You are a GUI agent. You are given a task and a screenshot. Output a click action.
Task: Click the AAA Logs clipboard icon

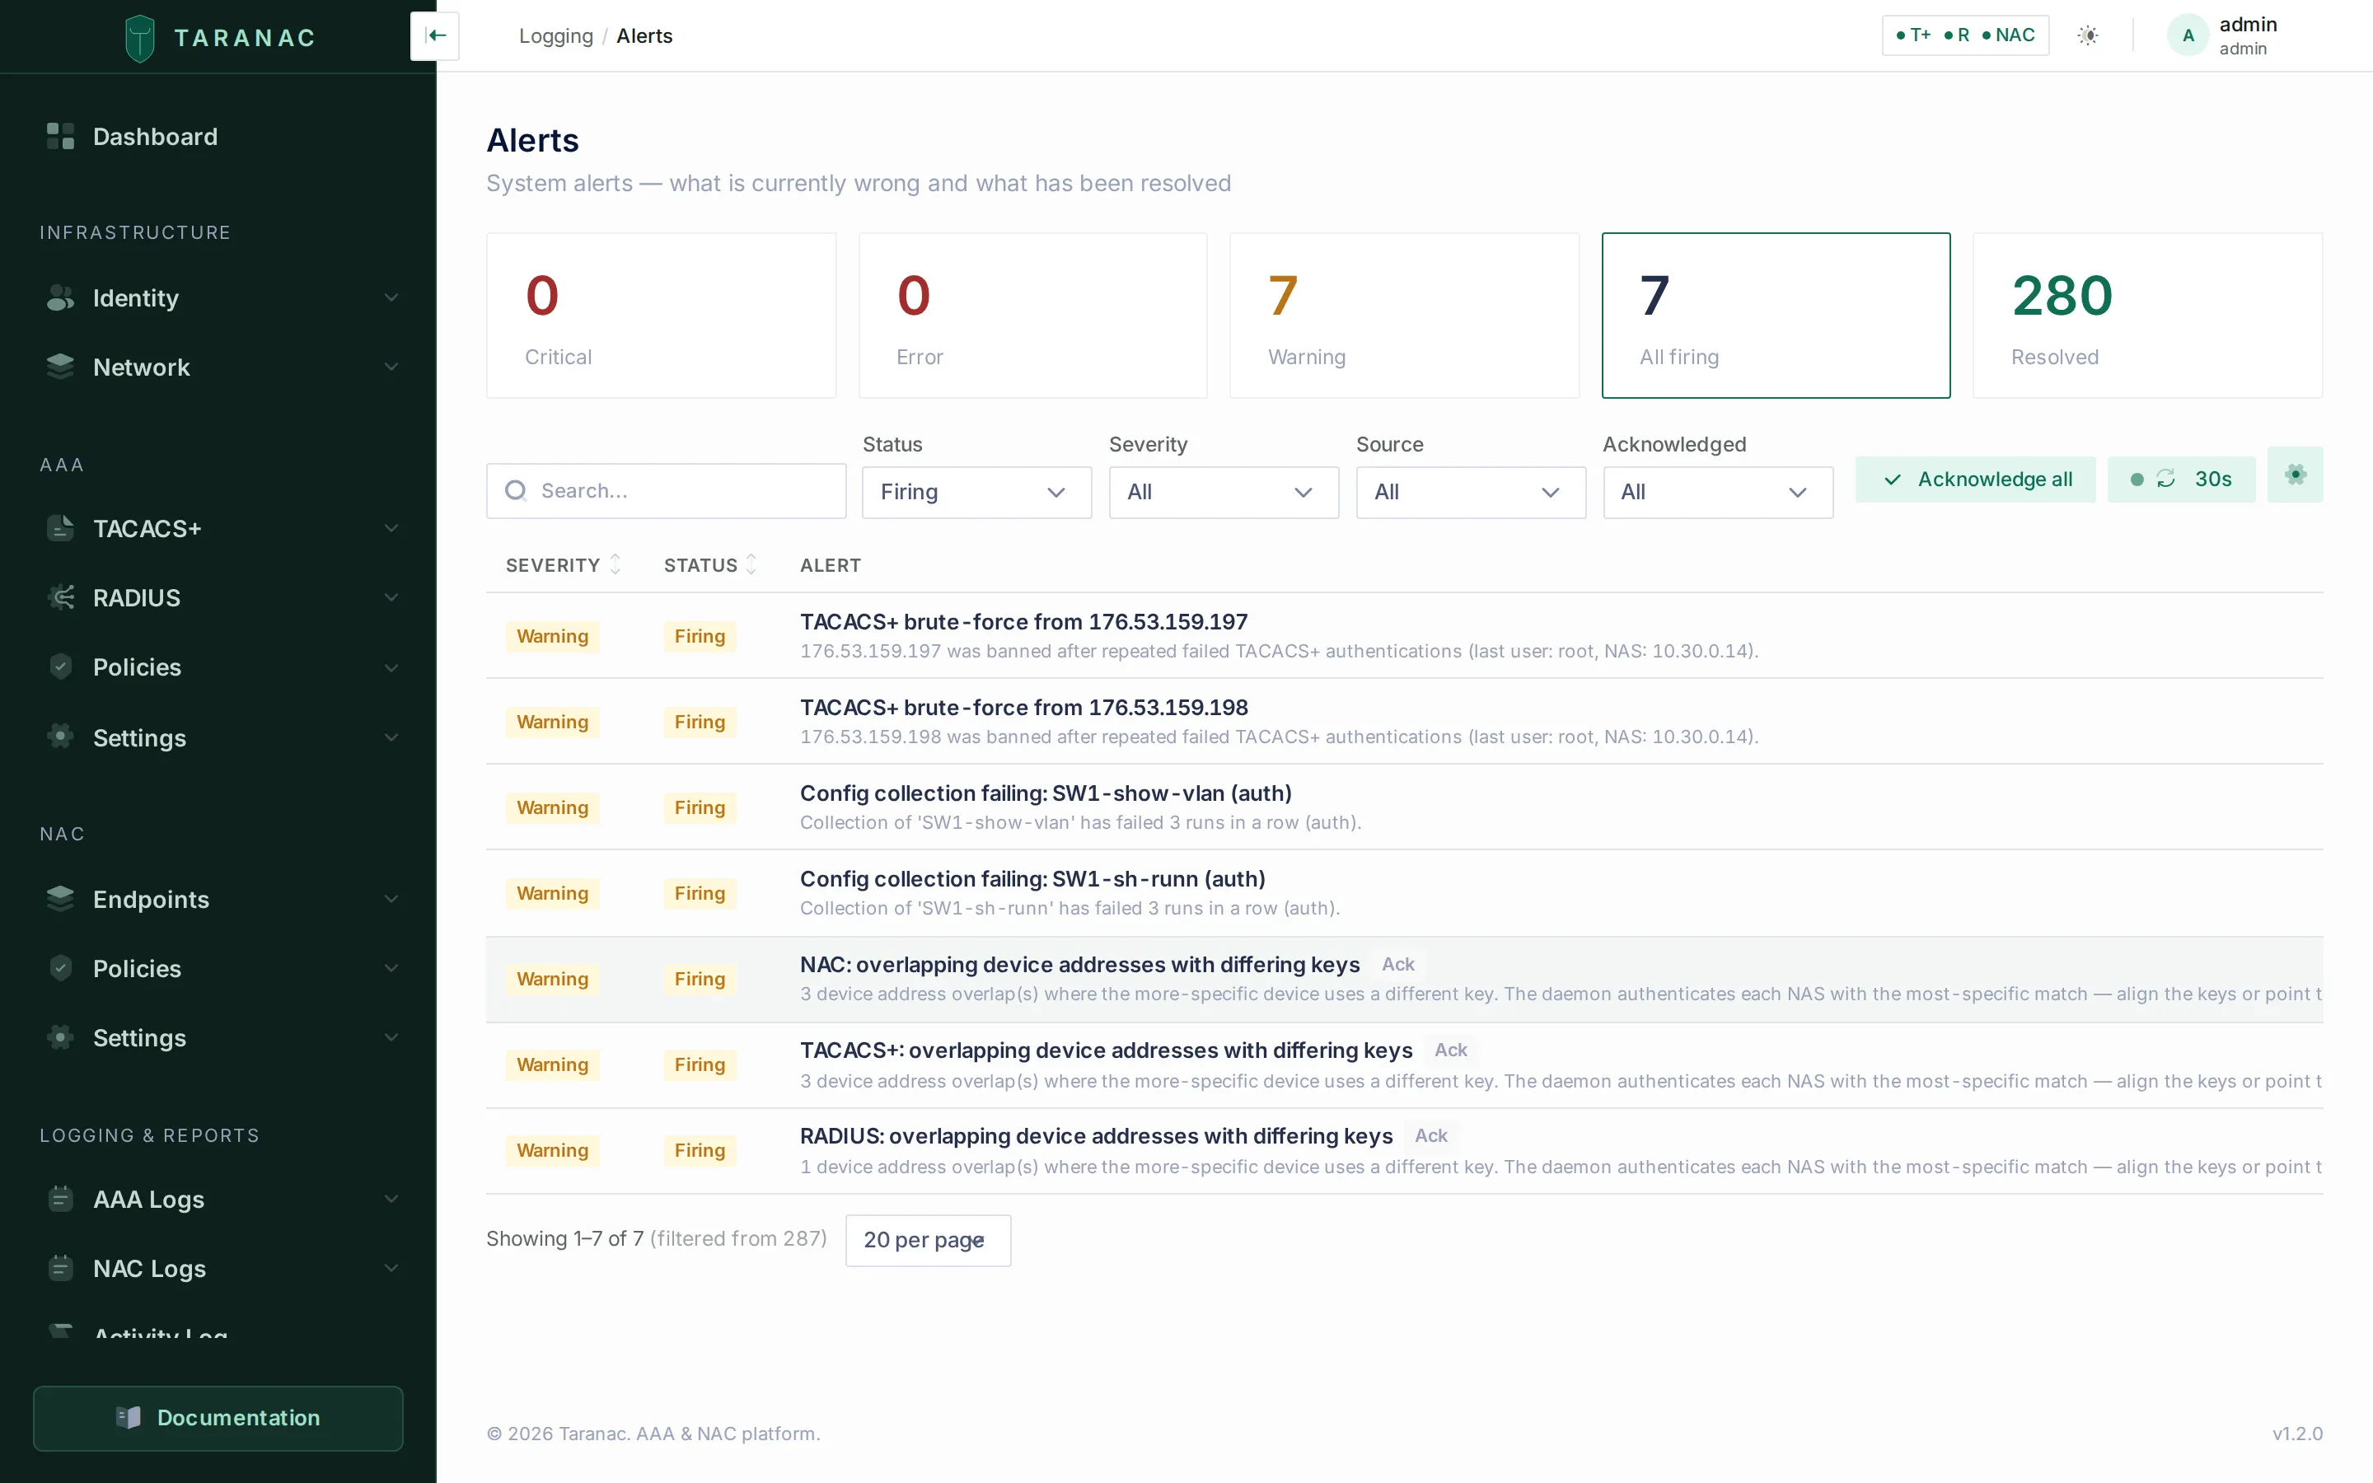pyautogui.click(x=61, y=1199)
